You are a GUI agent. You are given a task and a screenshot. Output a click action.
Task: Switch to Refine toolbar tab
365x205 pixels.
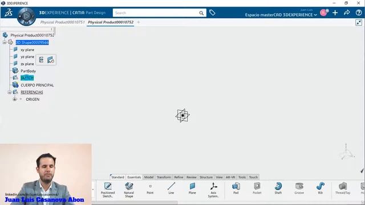[179, 177]
